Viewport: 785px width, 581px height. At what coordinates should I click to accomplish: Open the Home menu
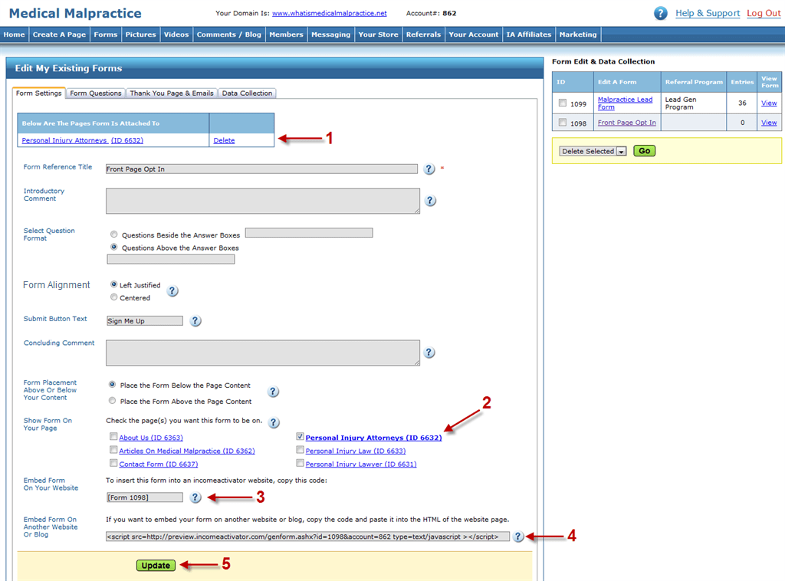(x=14, y=34)
